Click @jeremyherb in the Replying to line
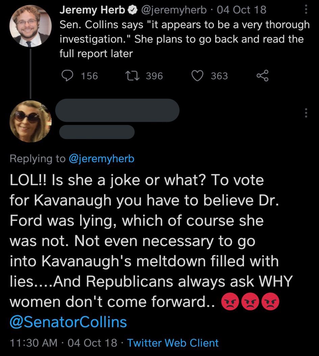Screen dimensions: 319x356 (101, 159)
